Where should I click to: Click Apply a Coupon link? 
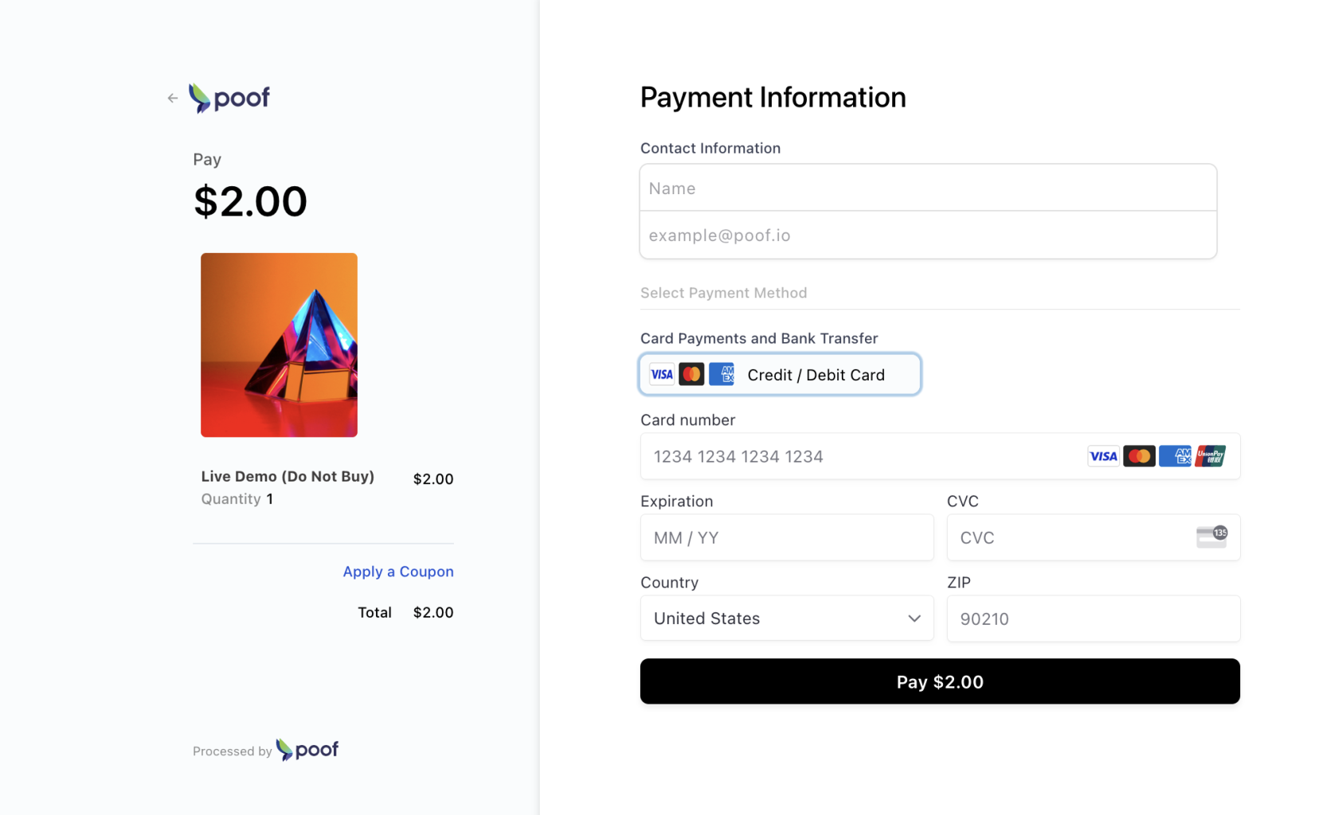point(398,571)
